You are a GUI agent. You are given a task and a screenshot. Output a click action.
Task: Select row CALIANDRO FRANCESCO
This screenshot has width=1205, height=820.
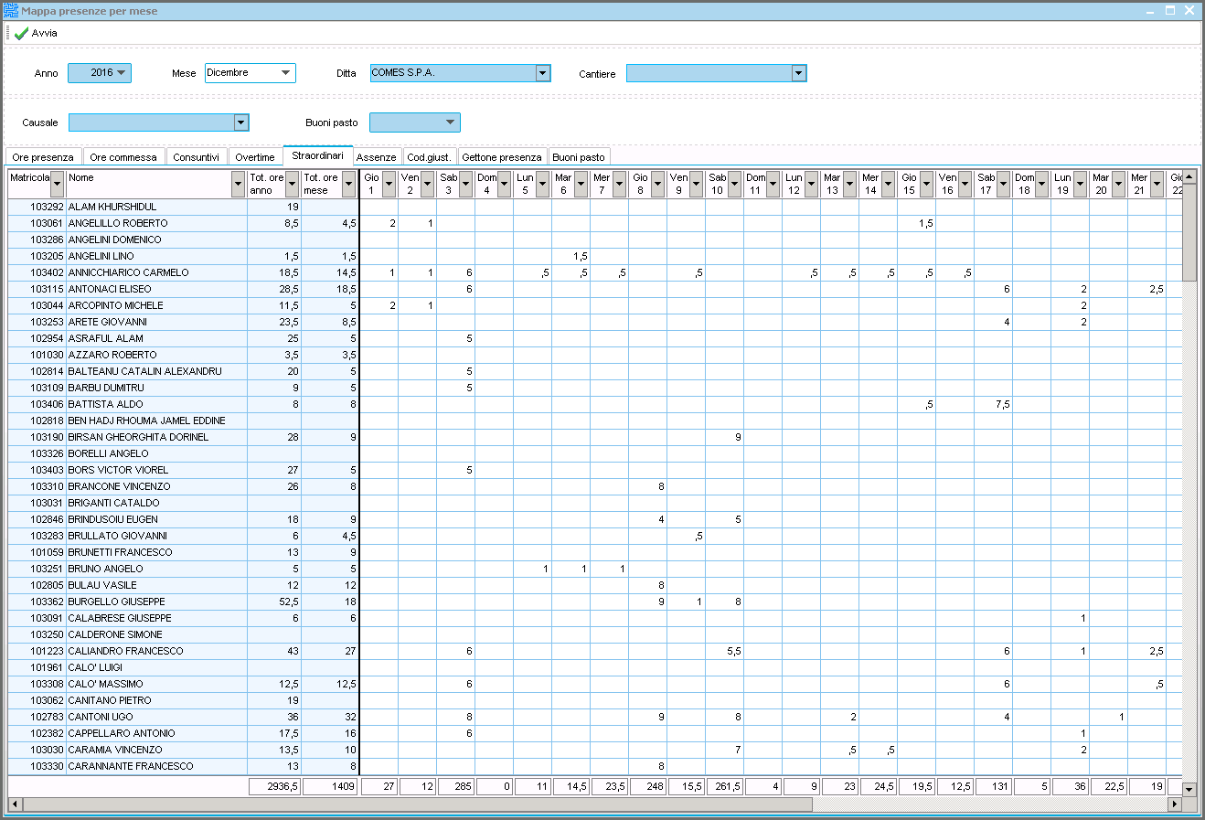point(595,651)
